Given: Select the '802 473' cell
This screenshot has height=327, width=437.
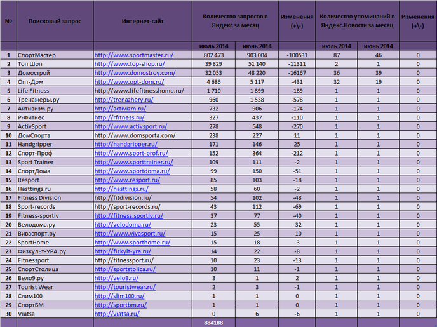Looking at the screenshot, I should [213, 55].
